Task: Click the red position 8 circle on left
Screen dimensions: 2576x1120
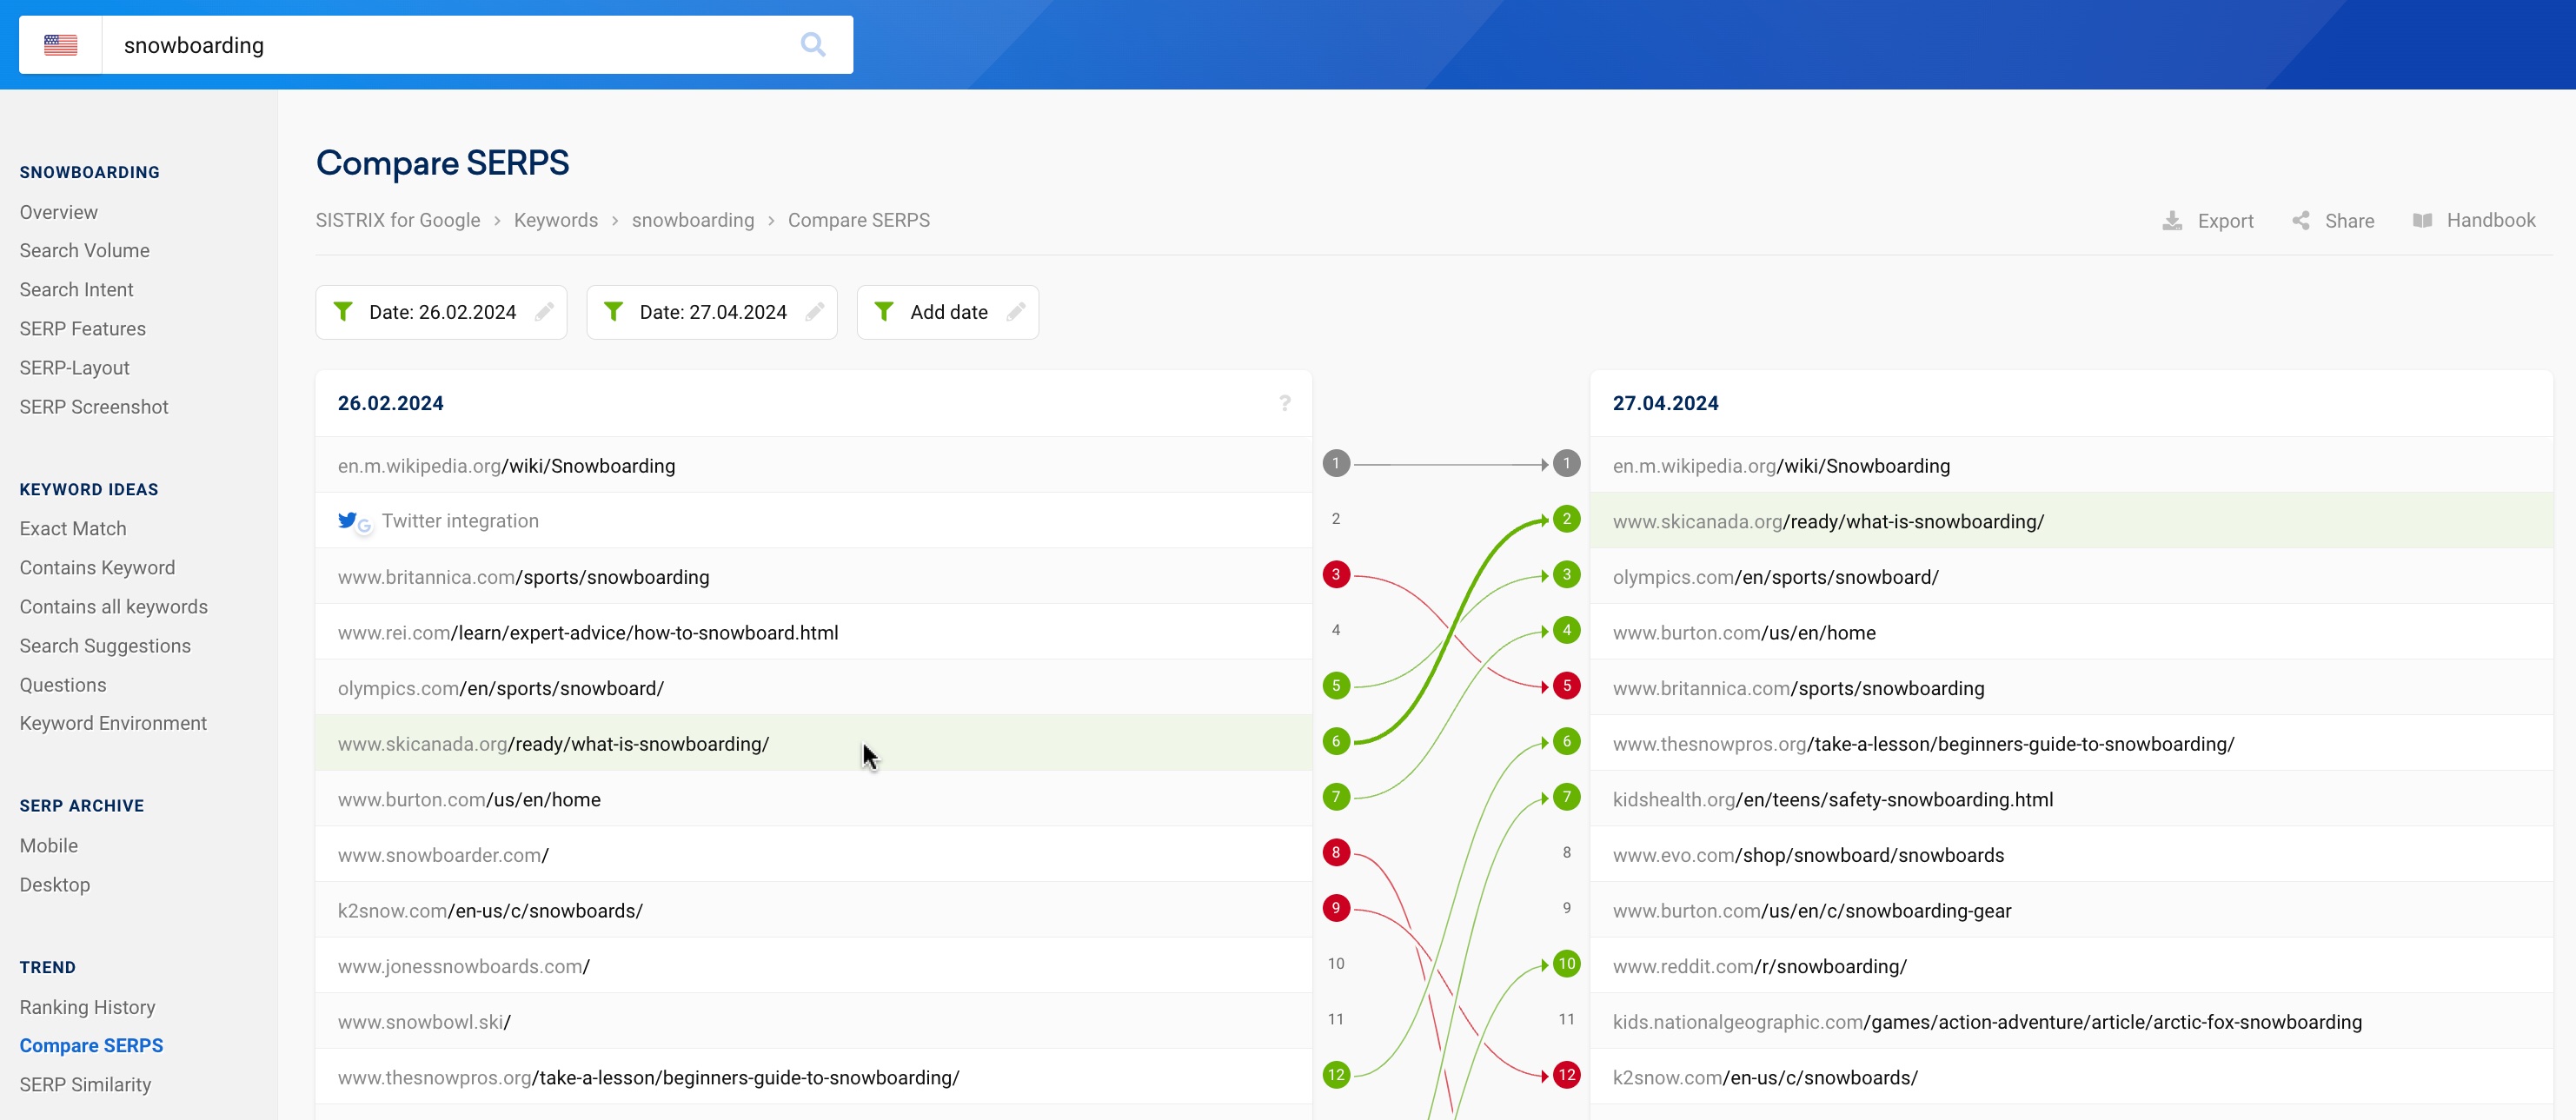Action: [x=1336, y=853]
